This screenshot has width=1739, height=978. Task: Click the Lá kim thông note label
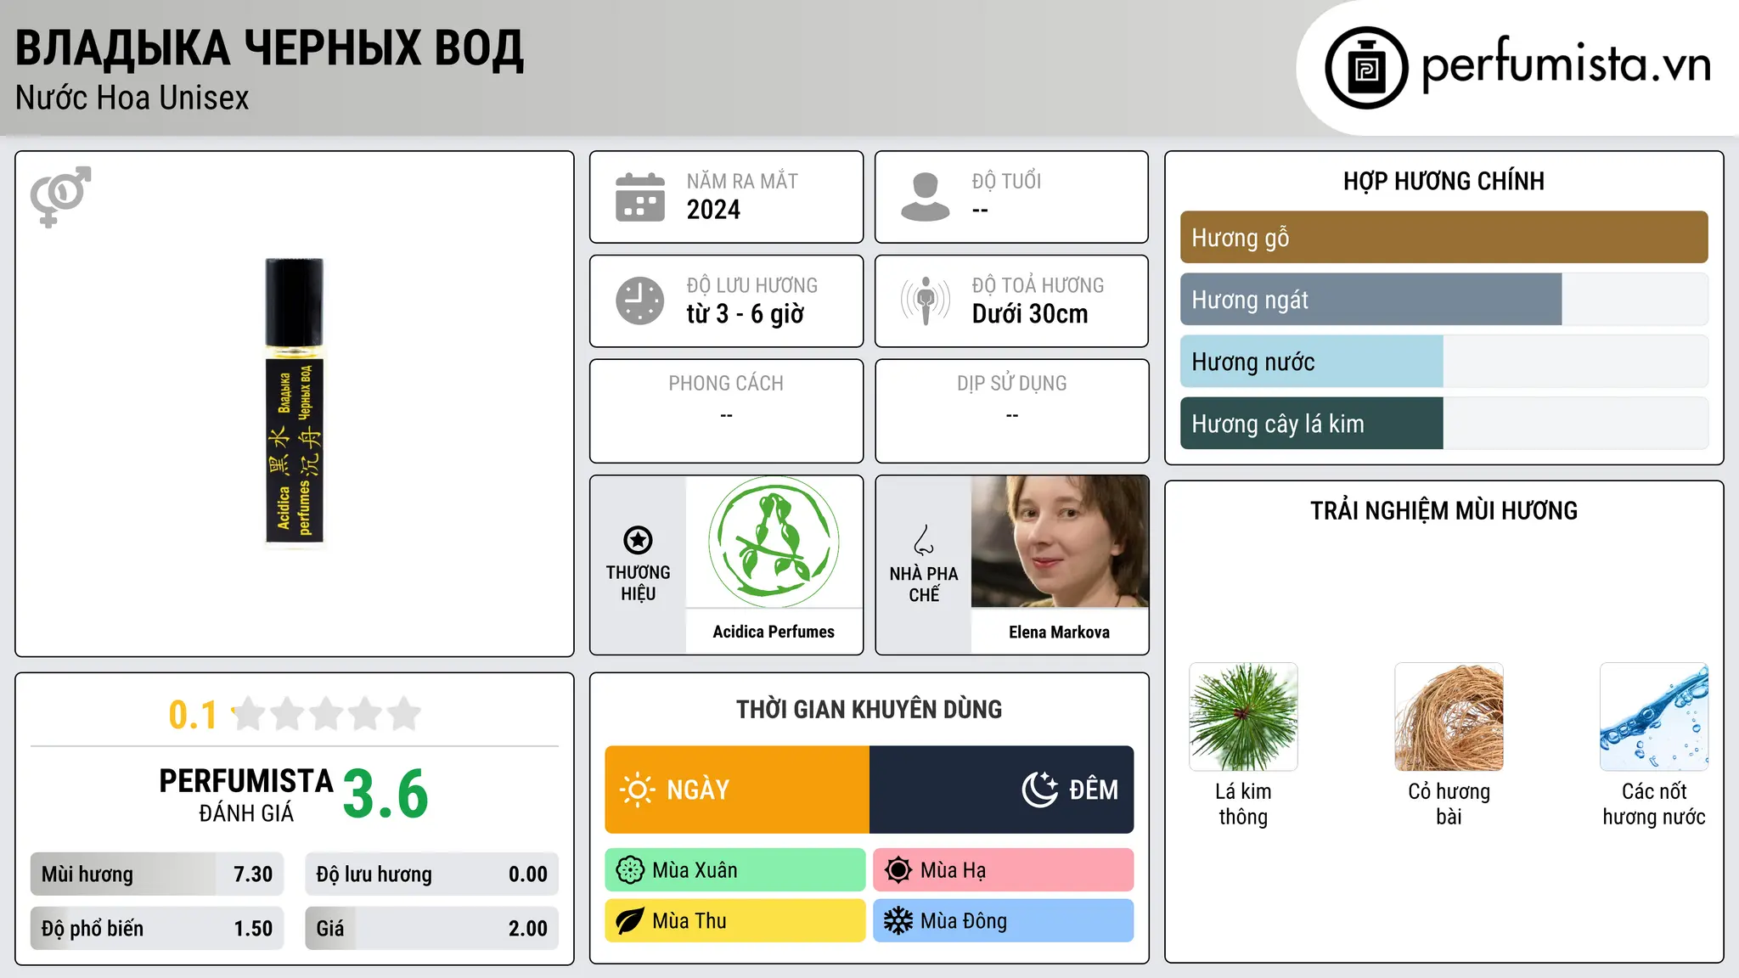tap(1243, 804)
